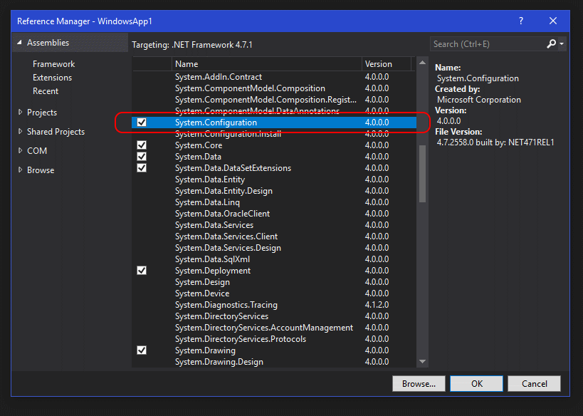Viewport: 583px width, 416px height.
Task: Select the System.Configuration.Install row
Action: [274, 134]
